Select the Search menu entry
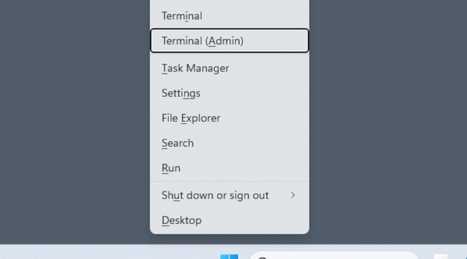Image resolution: width=467 pixels, height=259 pixels. 177,143
